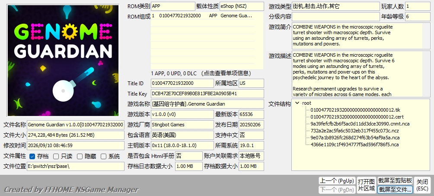434x196 pixels.
Task: Toggle the 存档 archive attribute checkbox
Action: pyautogui.click(x=32, y=156)
